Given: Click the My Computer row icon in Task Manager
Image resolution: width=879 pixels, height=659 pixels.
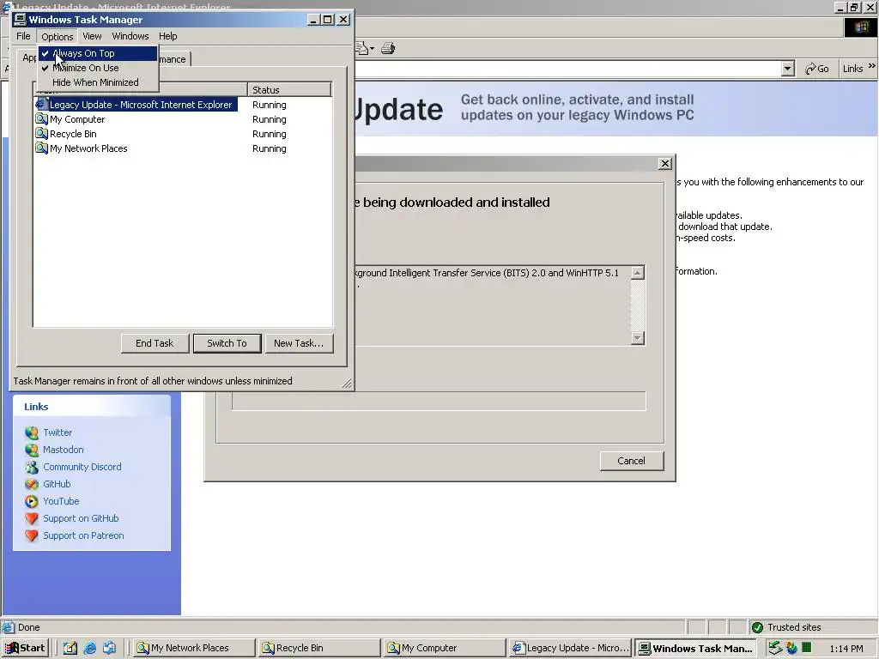Looking at the screenshot, I should 41,118.
